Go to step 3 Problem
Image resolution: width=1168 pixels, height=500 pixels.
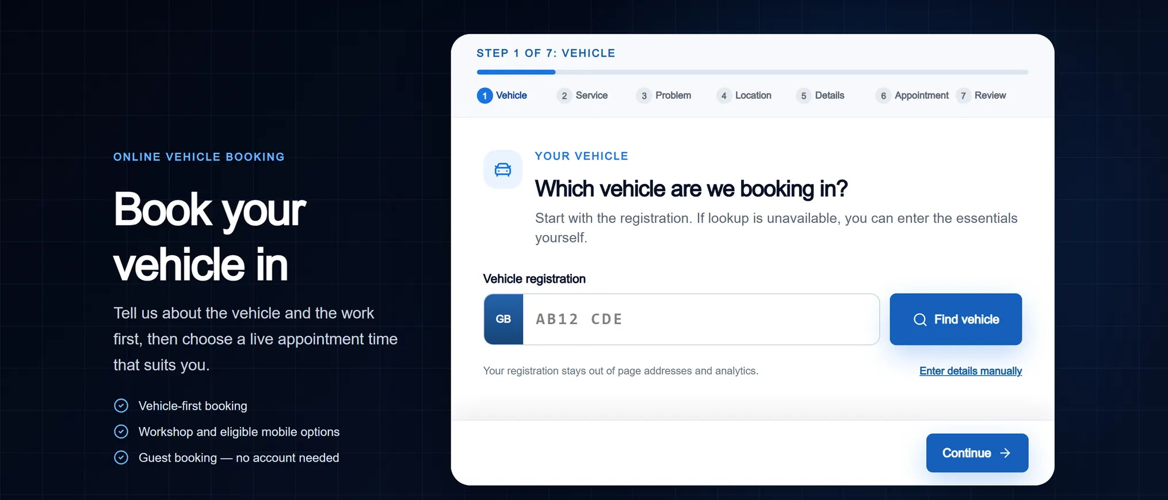[663, 95]
